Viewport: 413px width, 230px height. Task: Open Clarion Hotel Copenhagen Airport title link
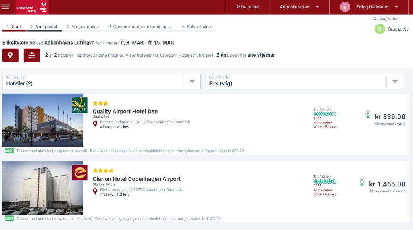[136, 179]
